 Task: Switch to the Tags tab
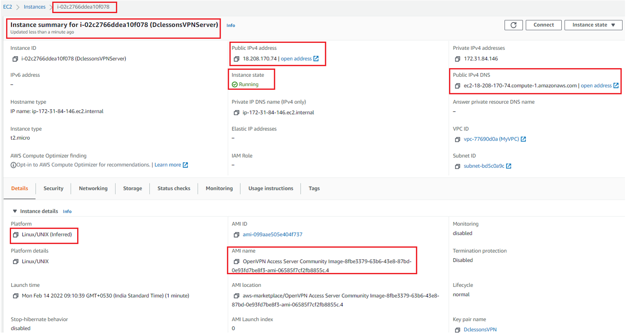(x=314, y=188)
